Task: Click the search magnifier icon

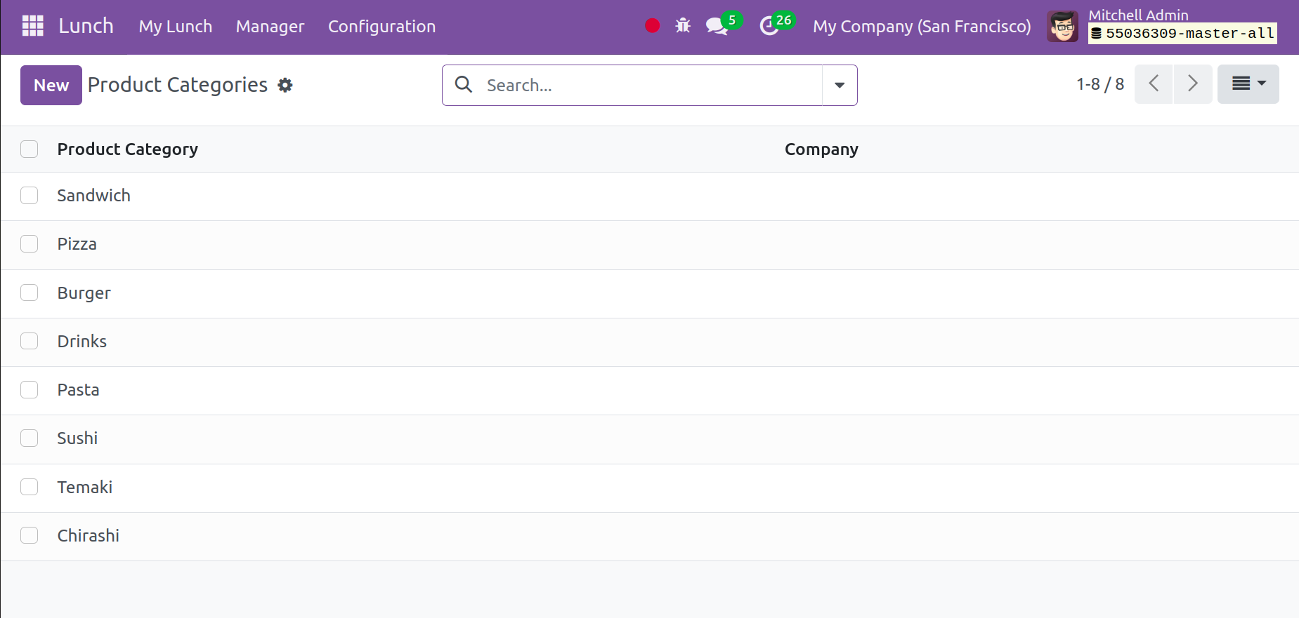Action: pyautogui.click(x=464, y=85)
